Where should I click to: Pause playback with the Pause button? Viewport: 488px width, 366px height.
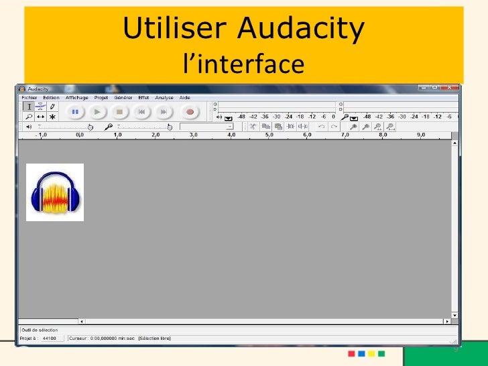[x=75, y=112]
